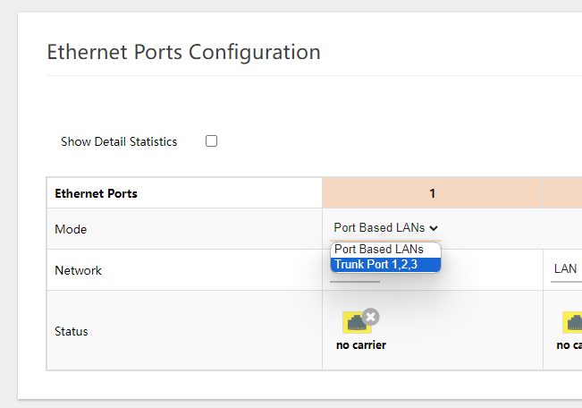Image resolution: width=582 pixels, height=408 pixels.
Task: Click the port 2 Ethernet jack icon
Action: 574,323
